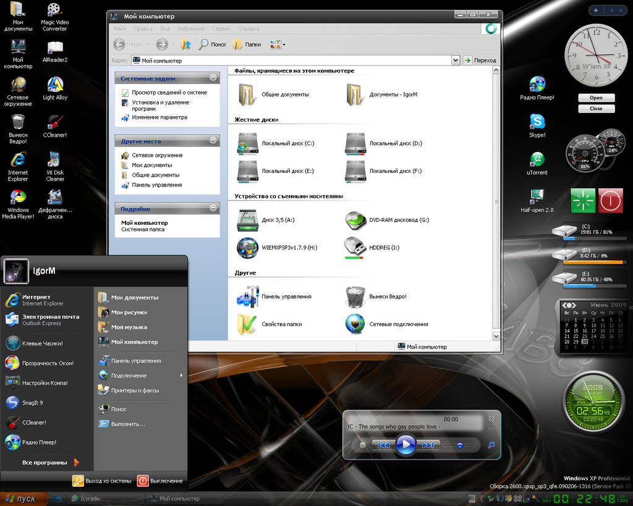Collapse the Системные задачи panel
This screenshot has height=506, width=633.
coord(213,77)
